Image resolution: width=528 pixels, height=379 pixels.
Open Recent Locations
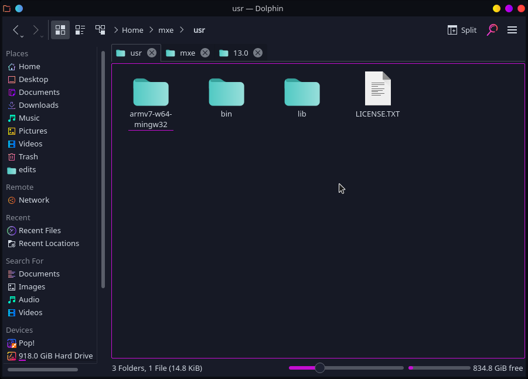(50, 243)
